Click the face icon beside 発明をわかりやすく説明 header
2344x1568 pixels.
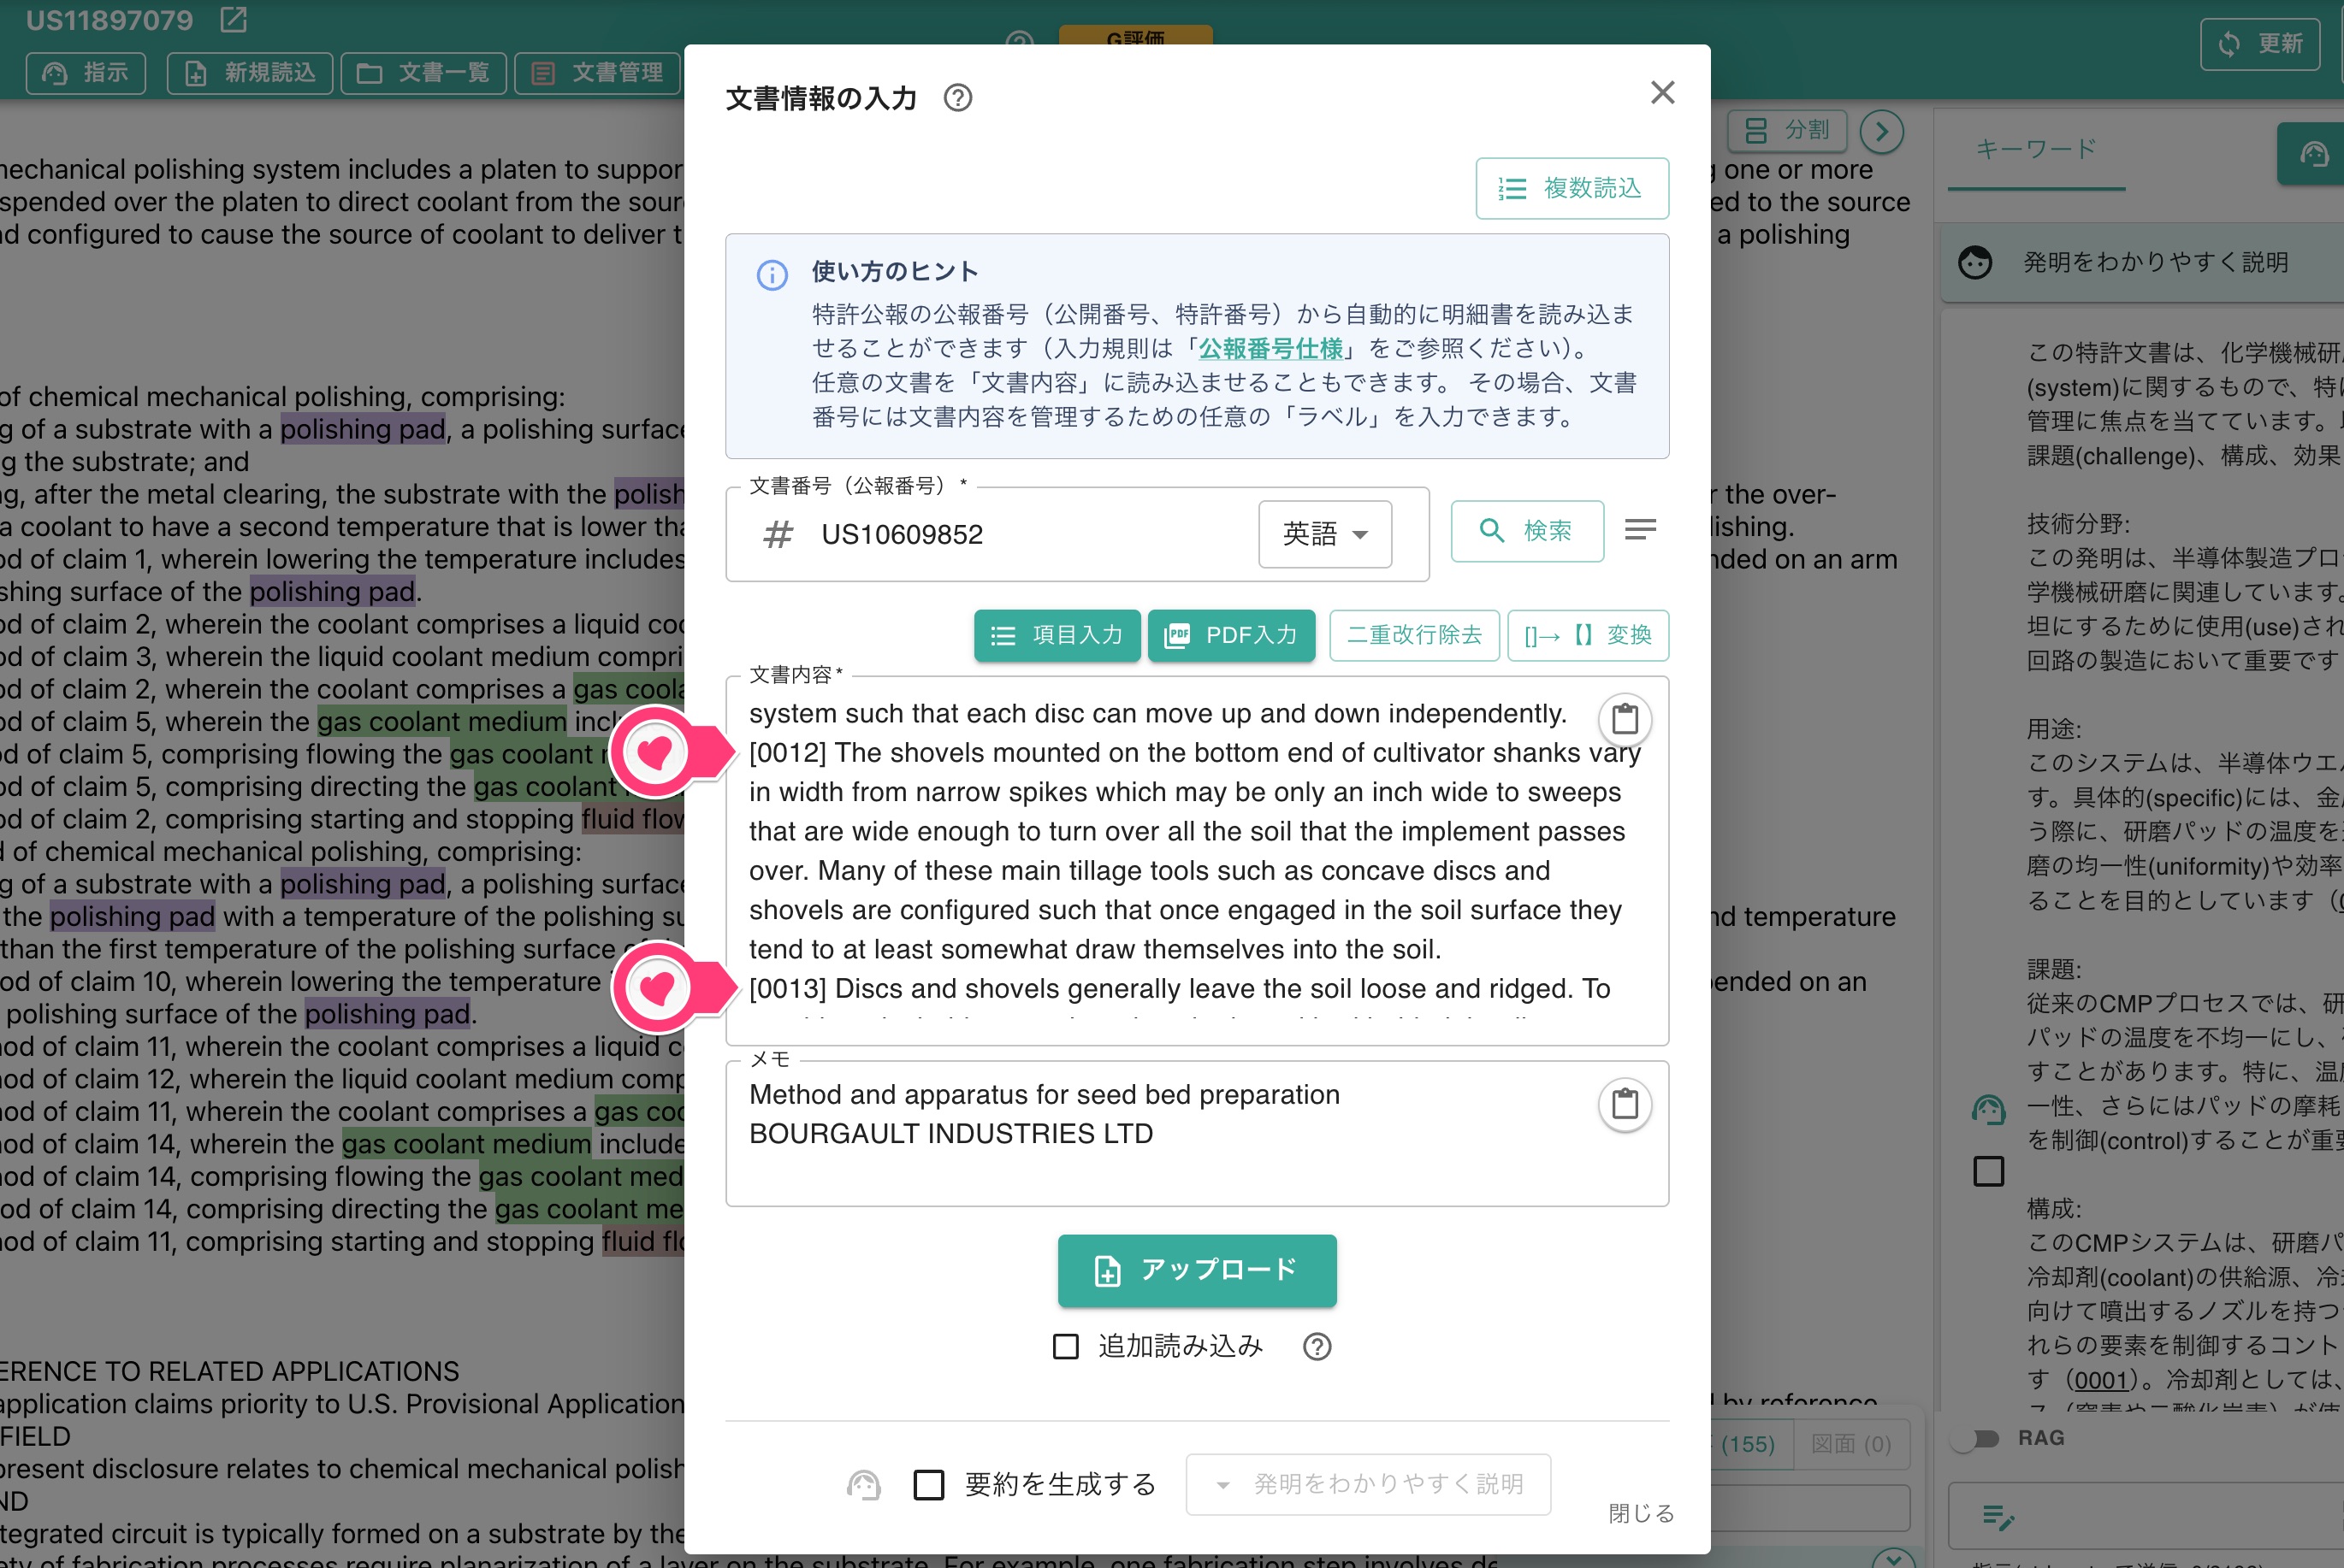click(1974, 262)
